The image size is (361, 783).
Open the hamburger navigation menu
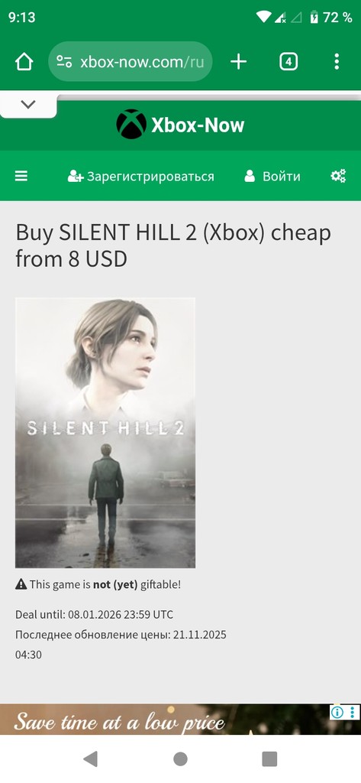(x=21, y=176)
